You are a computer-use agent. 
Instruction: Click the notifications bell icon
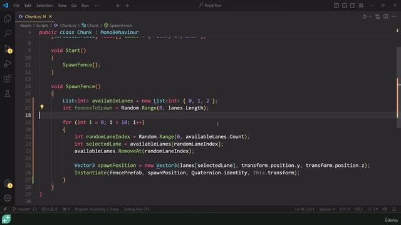point(394,209)
